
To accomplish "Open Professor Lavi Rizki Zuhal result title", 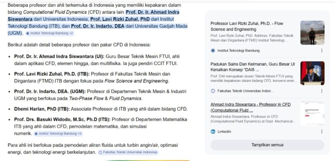I will point(247,26).
